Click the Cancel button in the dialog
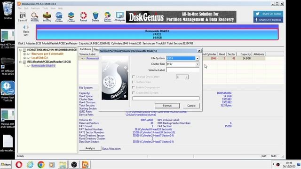Image resolution: width=301 pixels, height=169 pixels. click(x=191, y=106)
